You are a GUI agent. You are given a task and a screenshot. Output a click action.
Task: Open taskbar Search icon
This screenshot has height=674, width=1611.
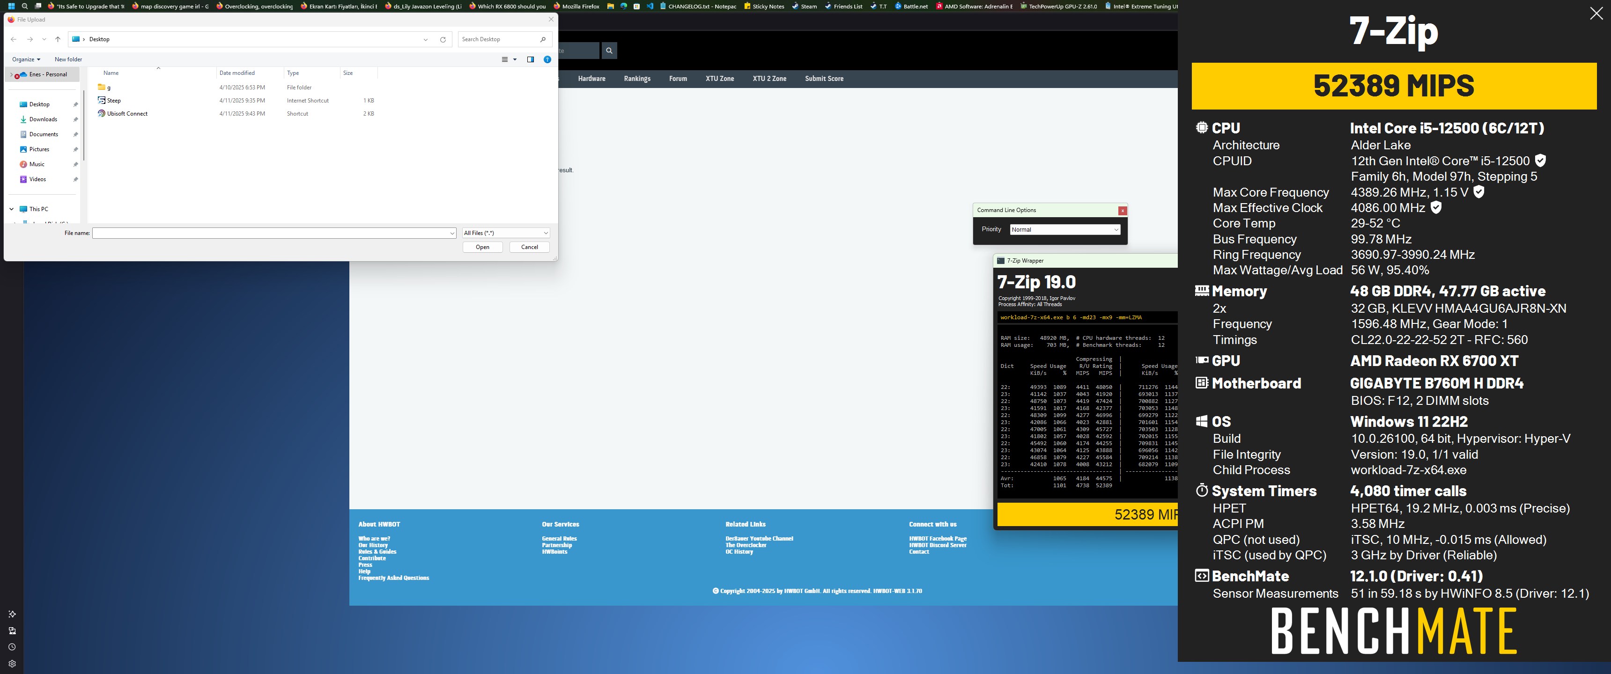click(x=24, y=6)
